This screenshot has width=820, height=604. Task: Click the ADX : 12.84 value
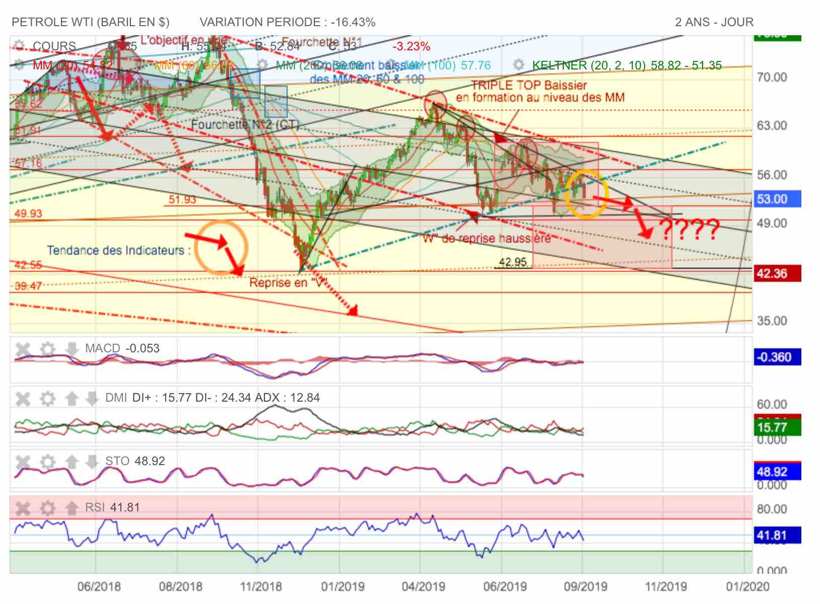(x=287, y=398)
